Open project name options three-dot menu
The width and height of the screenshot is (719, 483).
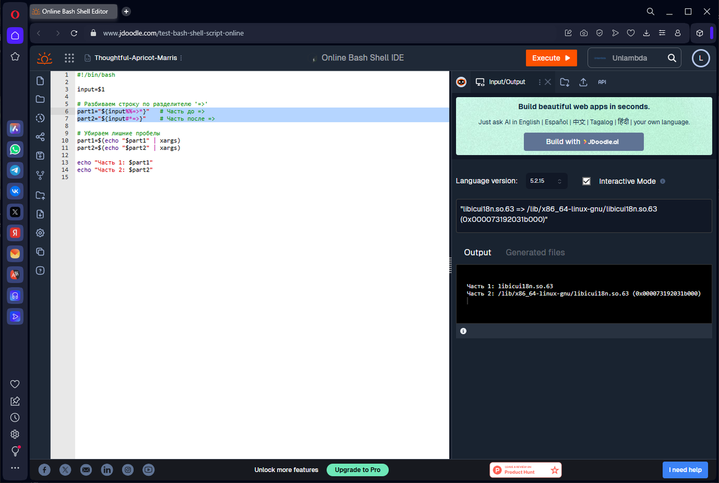182,58
